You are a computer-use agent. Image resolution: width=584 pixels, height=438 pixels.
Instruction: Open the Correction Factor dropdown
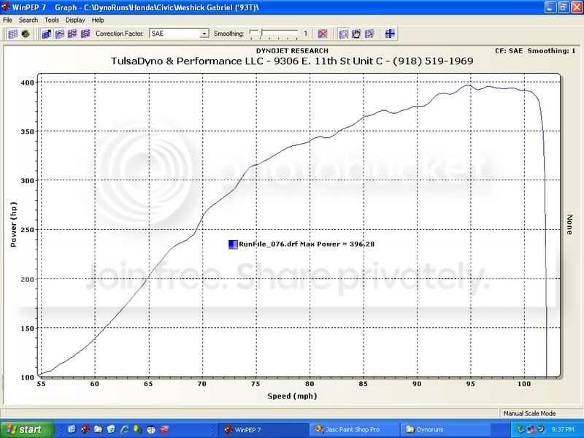(x=204, y=34)
